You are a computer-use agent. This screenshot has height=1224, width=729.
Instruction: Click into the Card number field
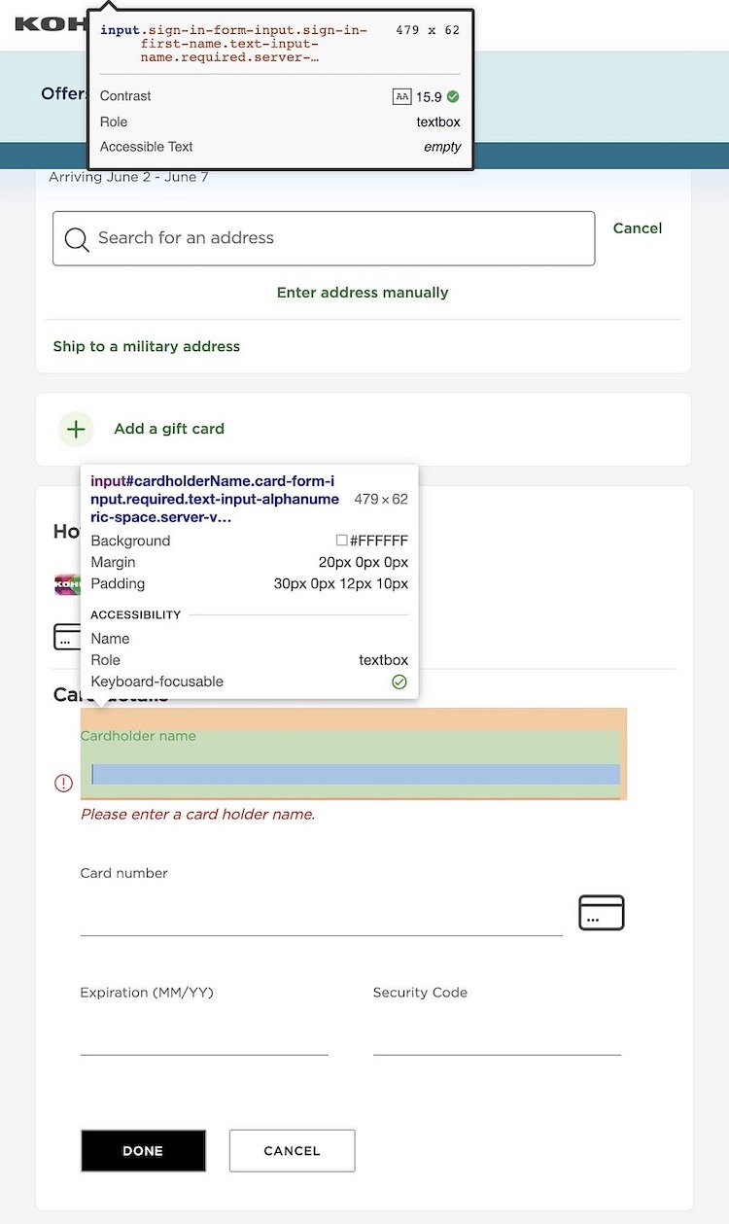click(x=321, y=914)
